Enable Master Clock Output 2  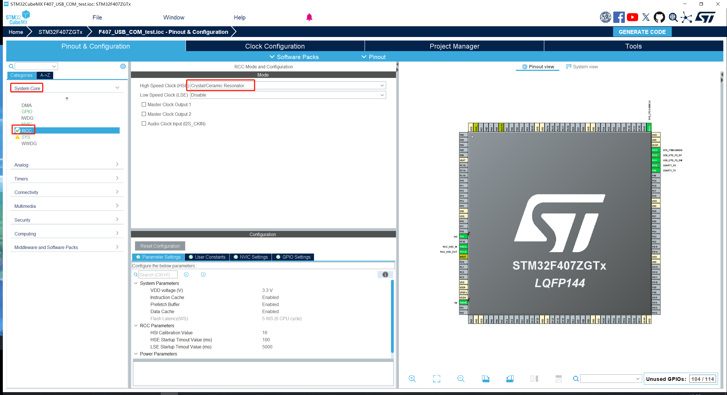coord(144,114)
